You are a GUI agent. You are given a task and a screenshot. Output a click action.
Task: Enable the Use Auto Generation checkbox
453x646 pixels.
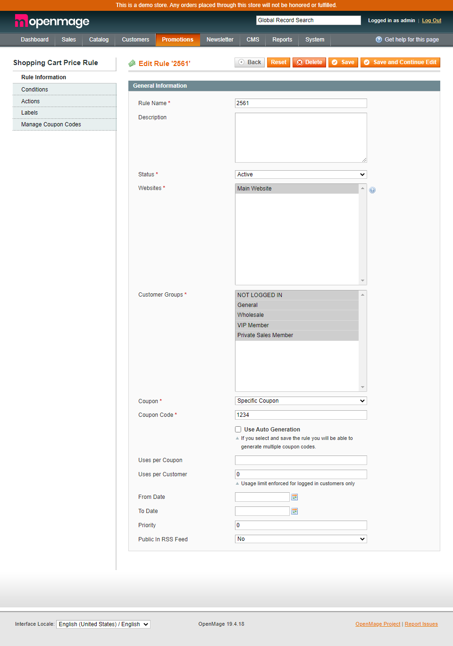pos(238,429)
